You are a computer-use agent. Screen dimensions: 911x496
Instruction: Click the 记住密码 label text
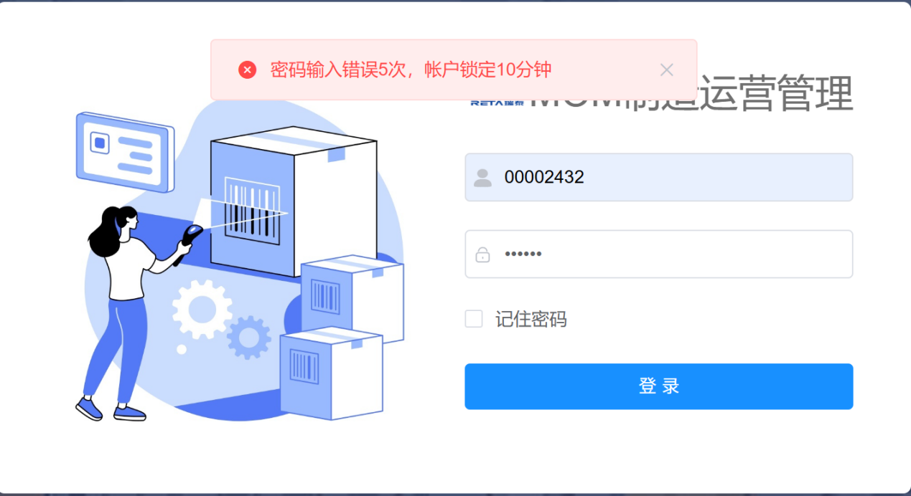click(531, 319)
